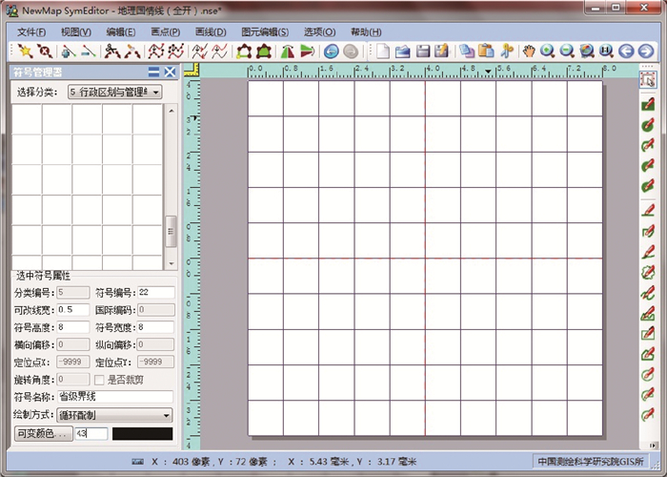The width and height of the screenshot is (667, 477).
Task: Open the 图元编辑(S) menu
Action: coord(266,31)
